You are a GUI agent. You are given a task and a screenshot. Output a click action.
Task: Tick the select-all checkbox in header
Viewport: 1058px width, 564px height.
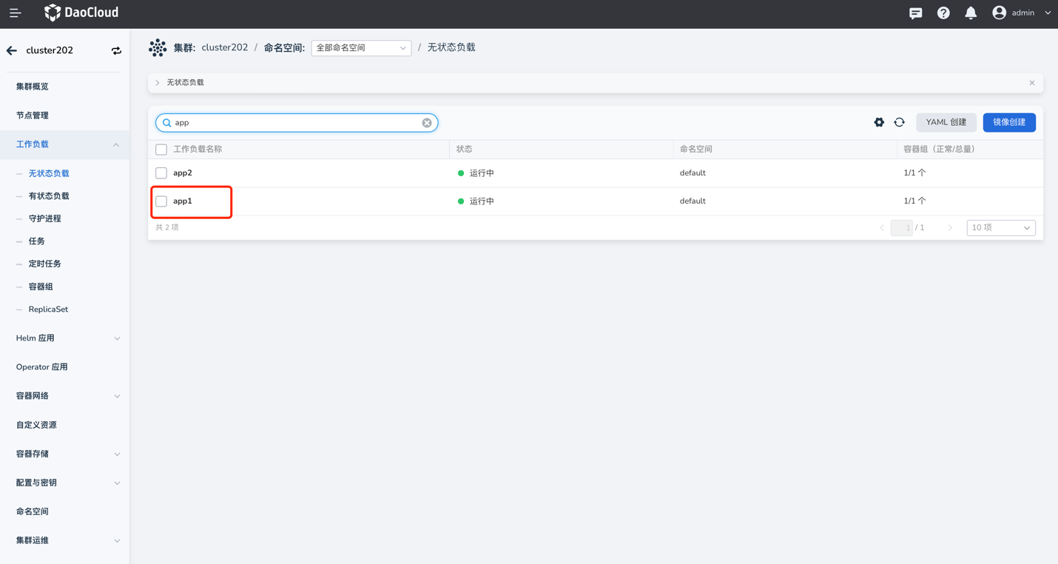[161, 150]
